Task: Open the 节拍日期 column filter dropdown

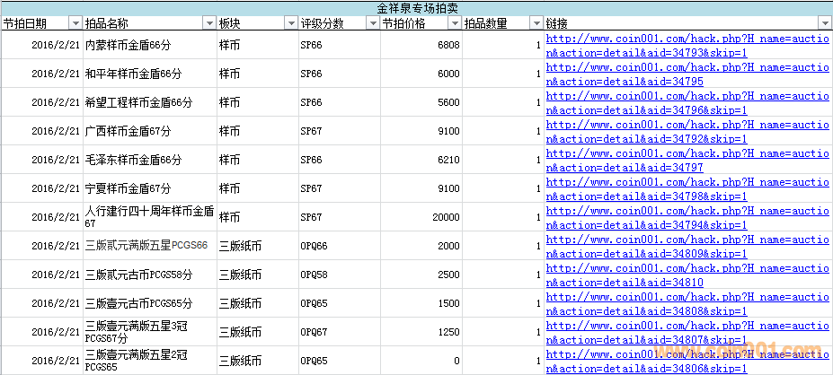Action: coord(75,23)
